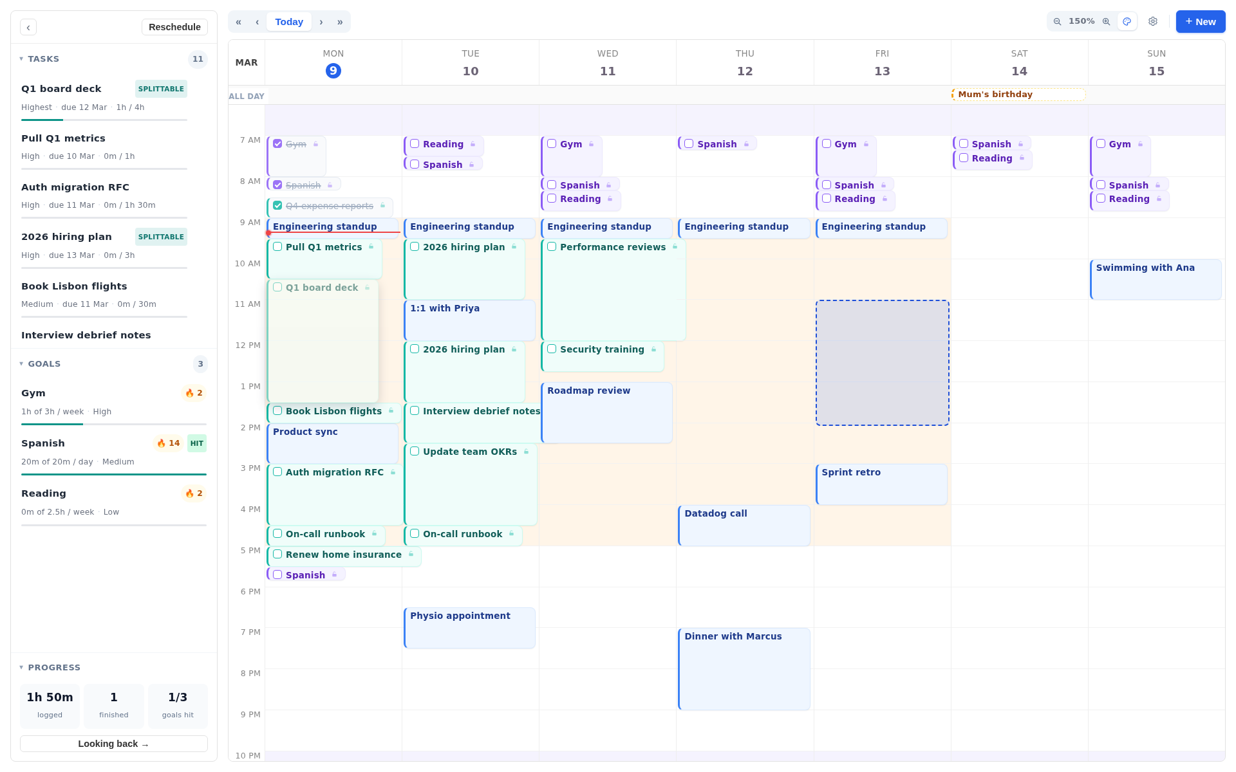
Task: Click the Spanish goal streak badge showing 14
Action: (x=169, y=443)
